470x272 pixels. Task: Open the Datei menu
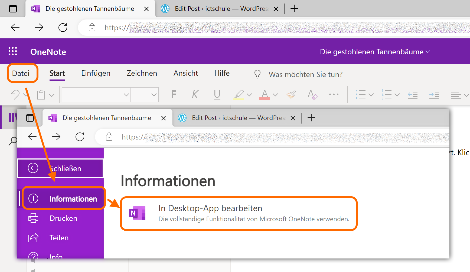(21, 73)
